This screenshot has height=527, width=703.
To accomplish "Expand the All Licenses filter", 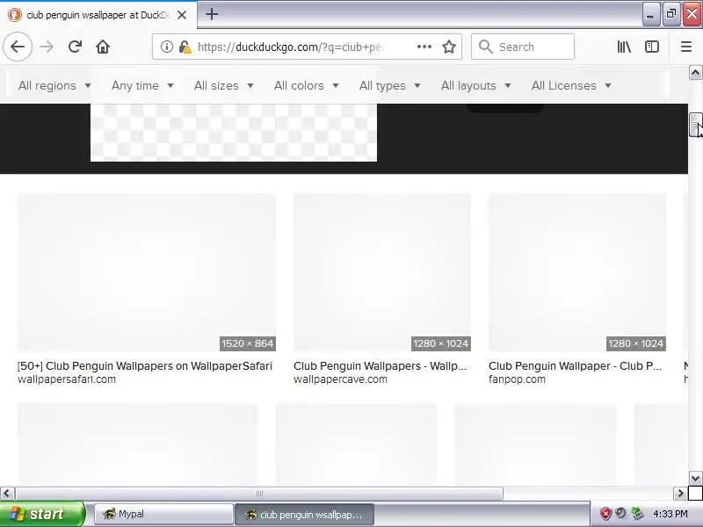I will click(x=571, y=85).
